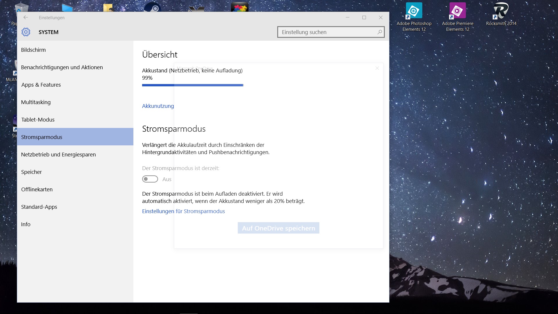Open Adobe Photoshop Elements 12 desktop icon
The width and height of the screenshot is (558, 314).
click(414, 11)
